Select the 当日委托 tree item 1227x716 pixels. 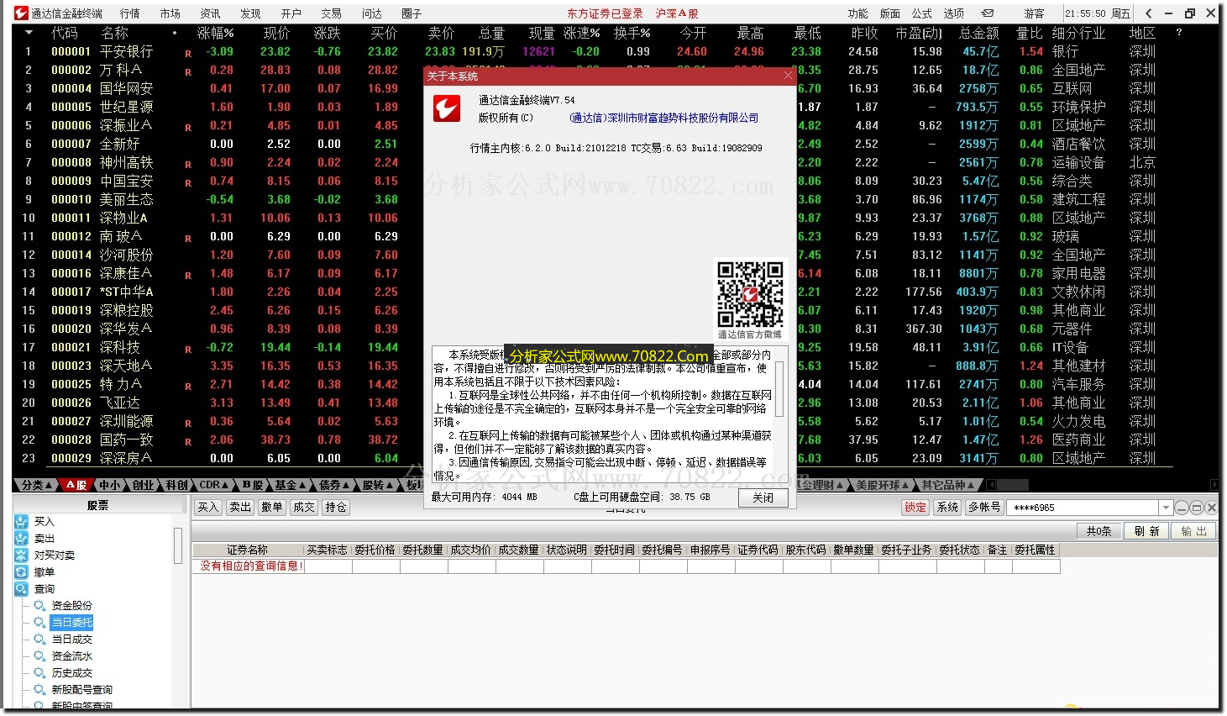(x=71, y=623)
